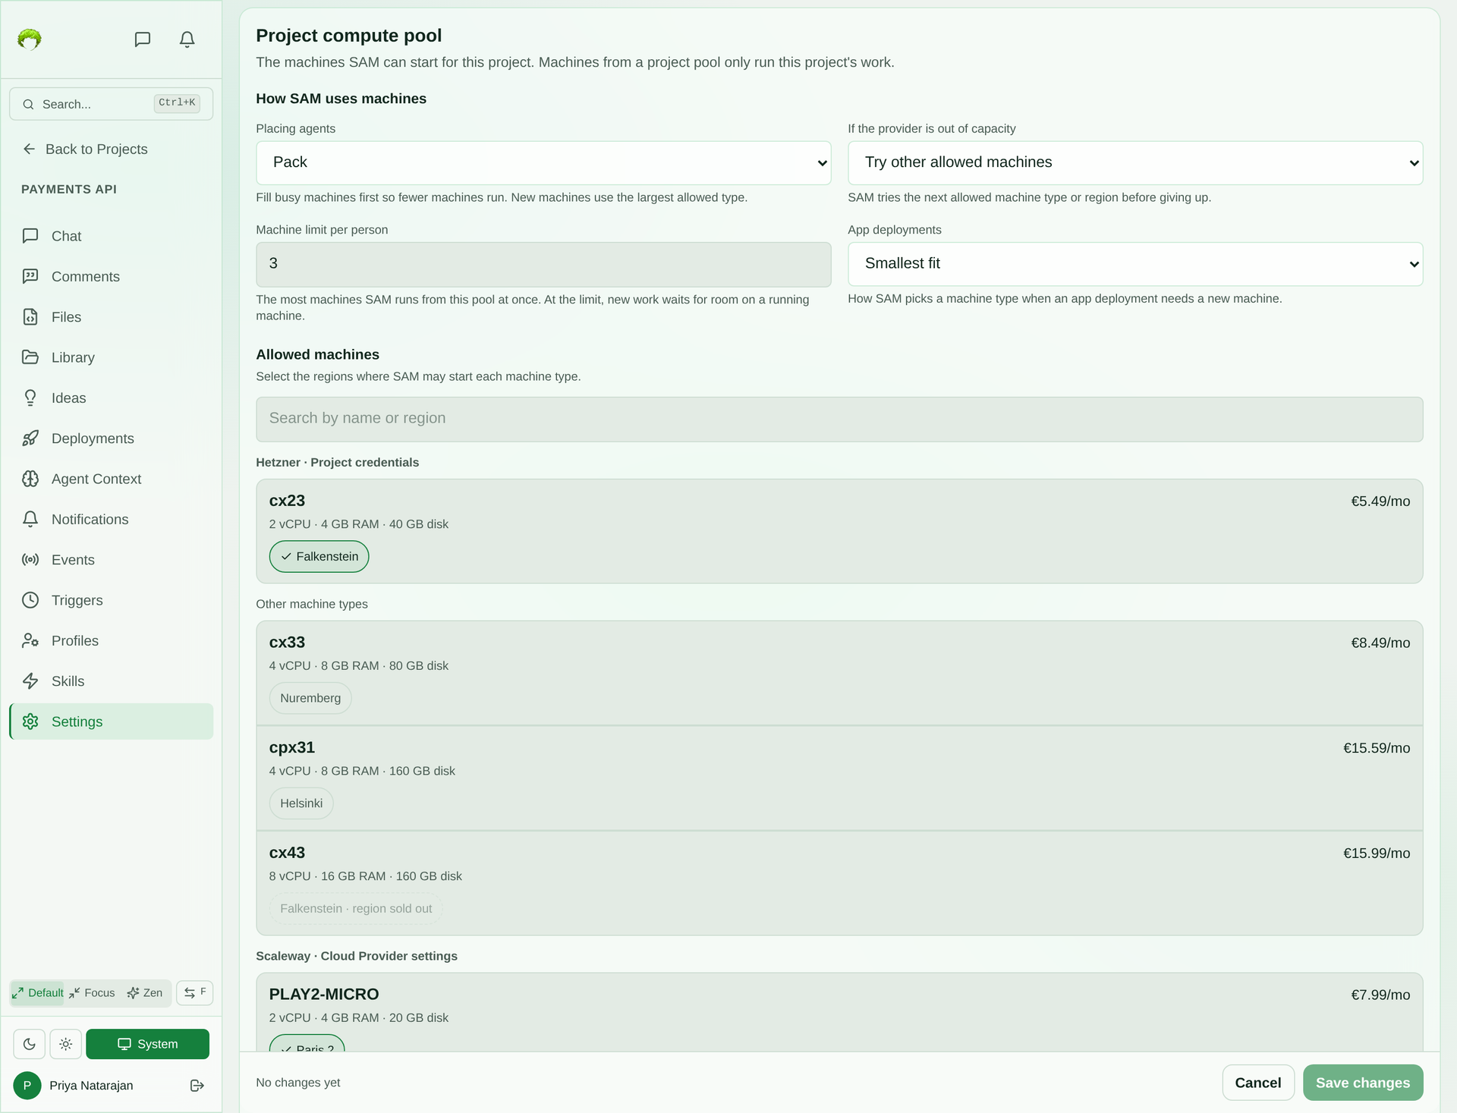The image size is (1457, 1113).
Task: Click the cx23 machine name
Action: (x=287, y=501)
